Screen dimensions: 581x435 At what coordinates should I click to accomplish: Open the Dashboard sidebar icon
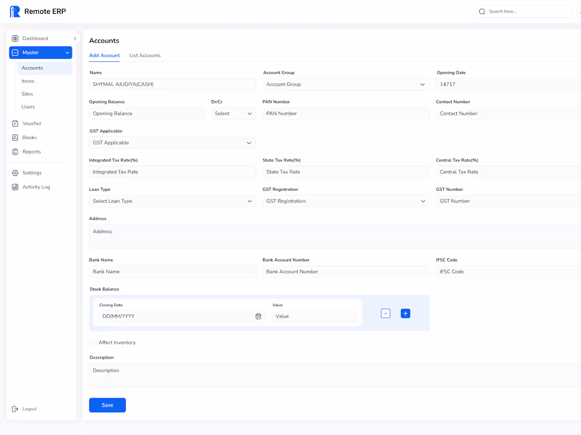pyautogui.click(x=15, y=38)
